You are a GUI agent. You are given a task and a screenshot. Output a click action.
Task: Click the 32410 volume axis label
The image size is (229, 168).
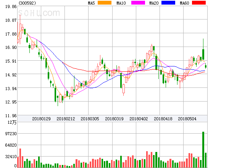click(11, 157)
